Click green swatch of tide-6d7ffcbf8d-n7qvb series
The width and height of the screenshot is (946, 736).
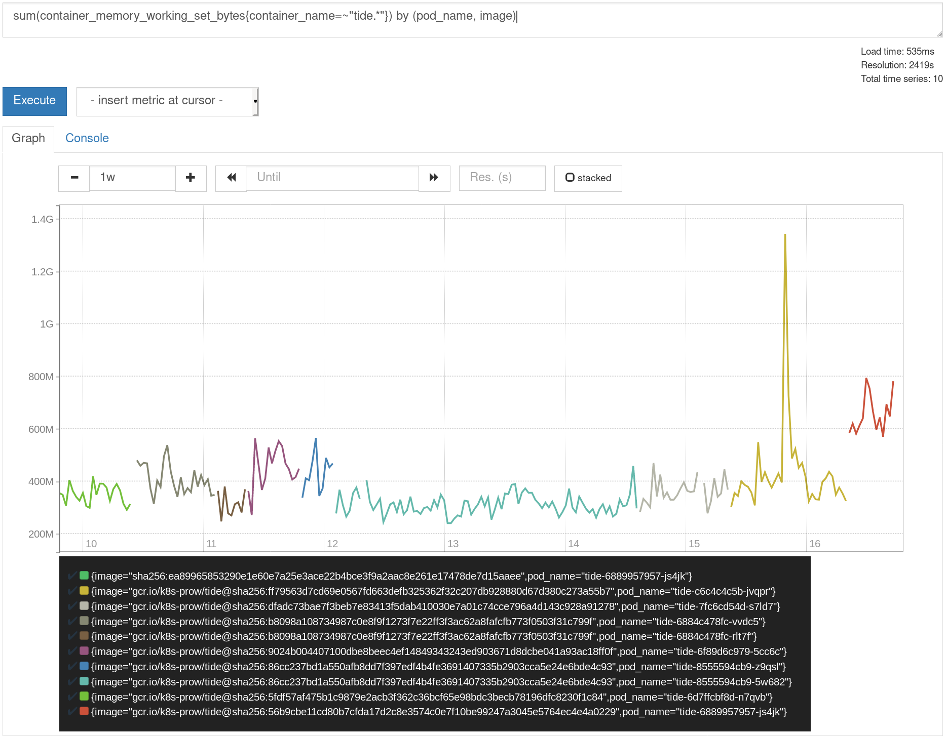tap(84, 697)
